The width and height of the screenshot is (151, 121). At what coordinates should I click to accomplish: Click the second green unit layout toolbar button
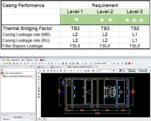tap(143, 71)
